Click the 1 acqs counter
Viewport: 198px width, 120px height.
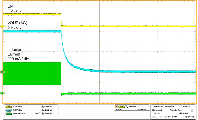pos(156,113)
